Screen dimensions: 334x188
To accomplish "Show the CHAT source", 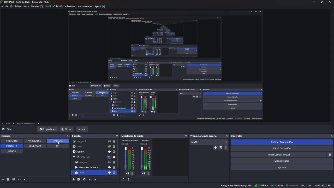I will (x=109, y=146).
